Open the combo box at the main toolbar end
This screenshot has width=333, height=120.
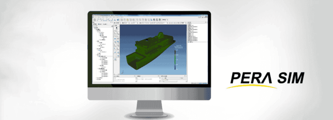165,20
